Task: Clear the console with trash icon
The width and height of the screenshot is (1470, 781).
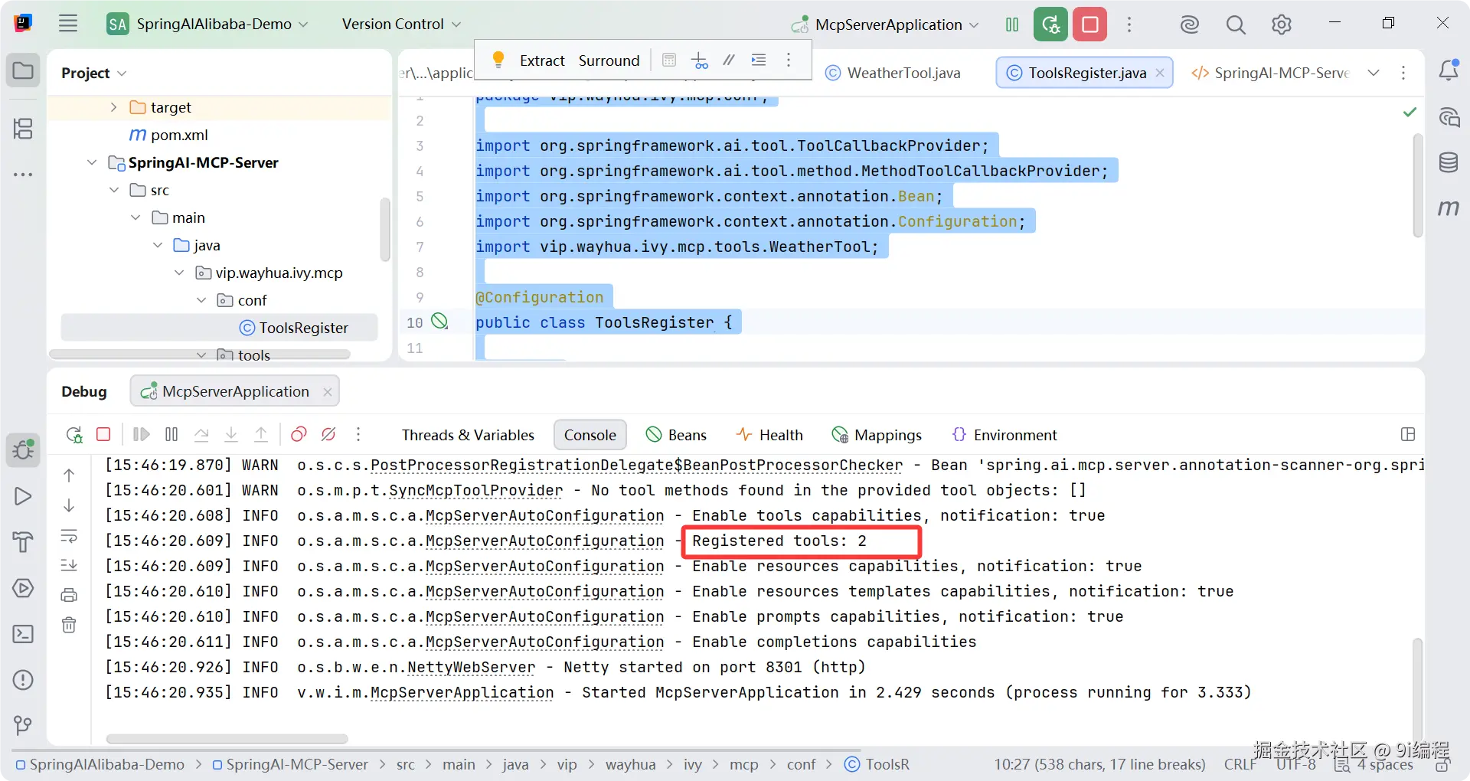Action: coord(69,625)
